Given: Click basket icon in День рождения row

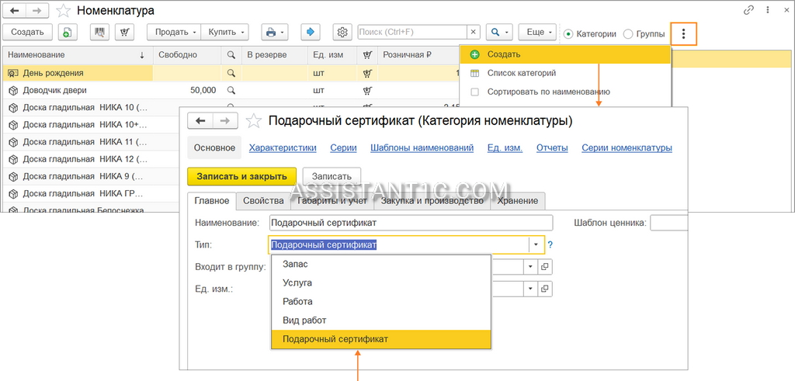Looking at the screenshot, I should point(367,73).
